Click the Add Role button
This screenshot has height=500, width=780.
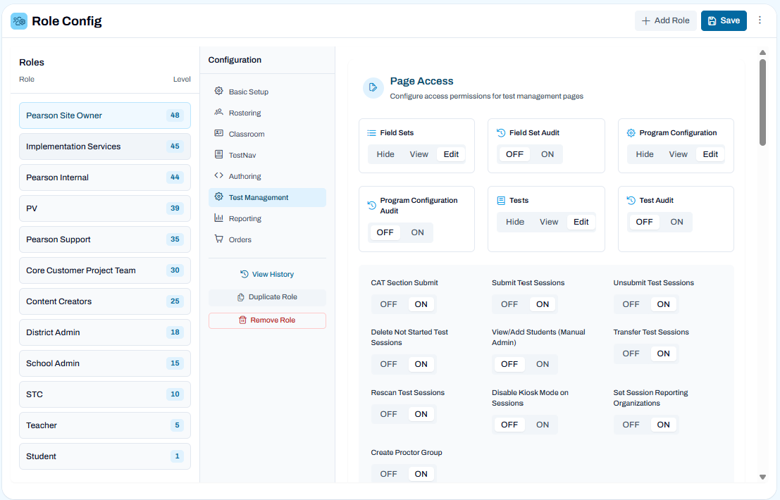coord(666,20)
